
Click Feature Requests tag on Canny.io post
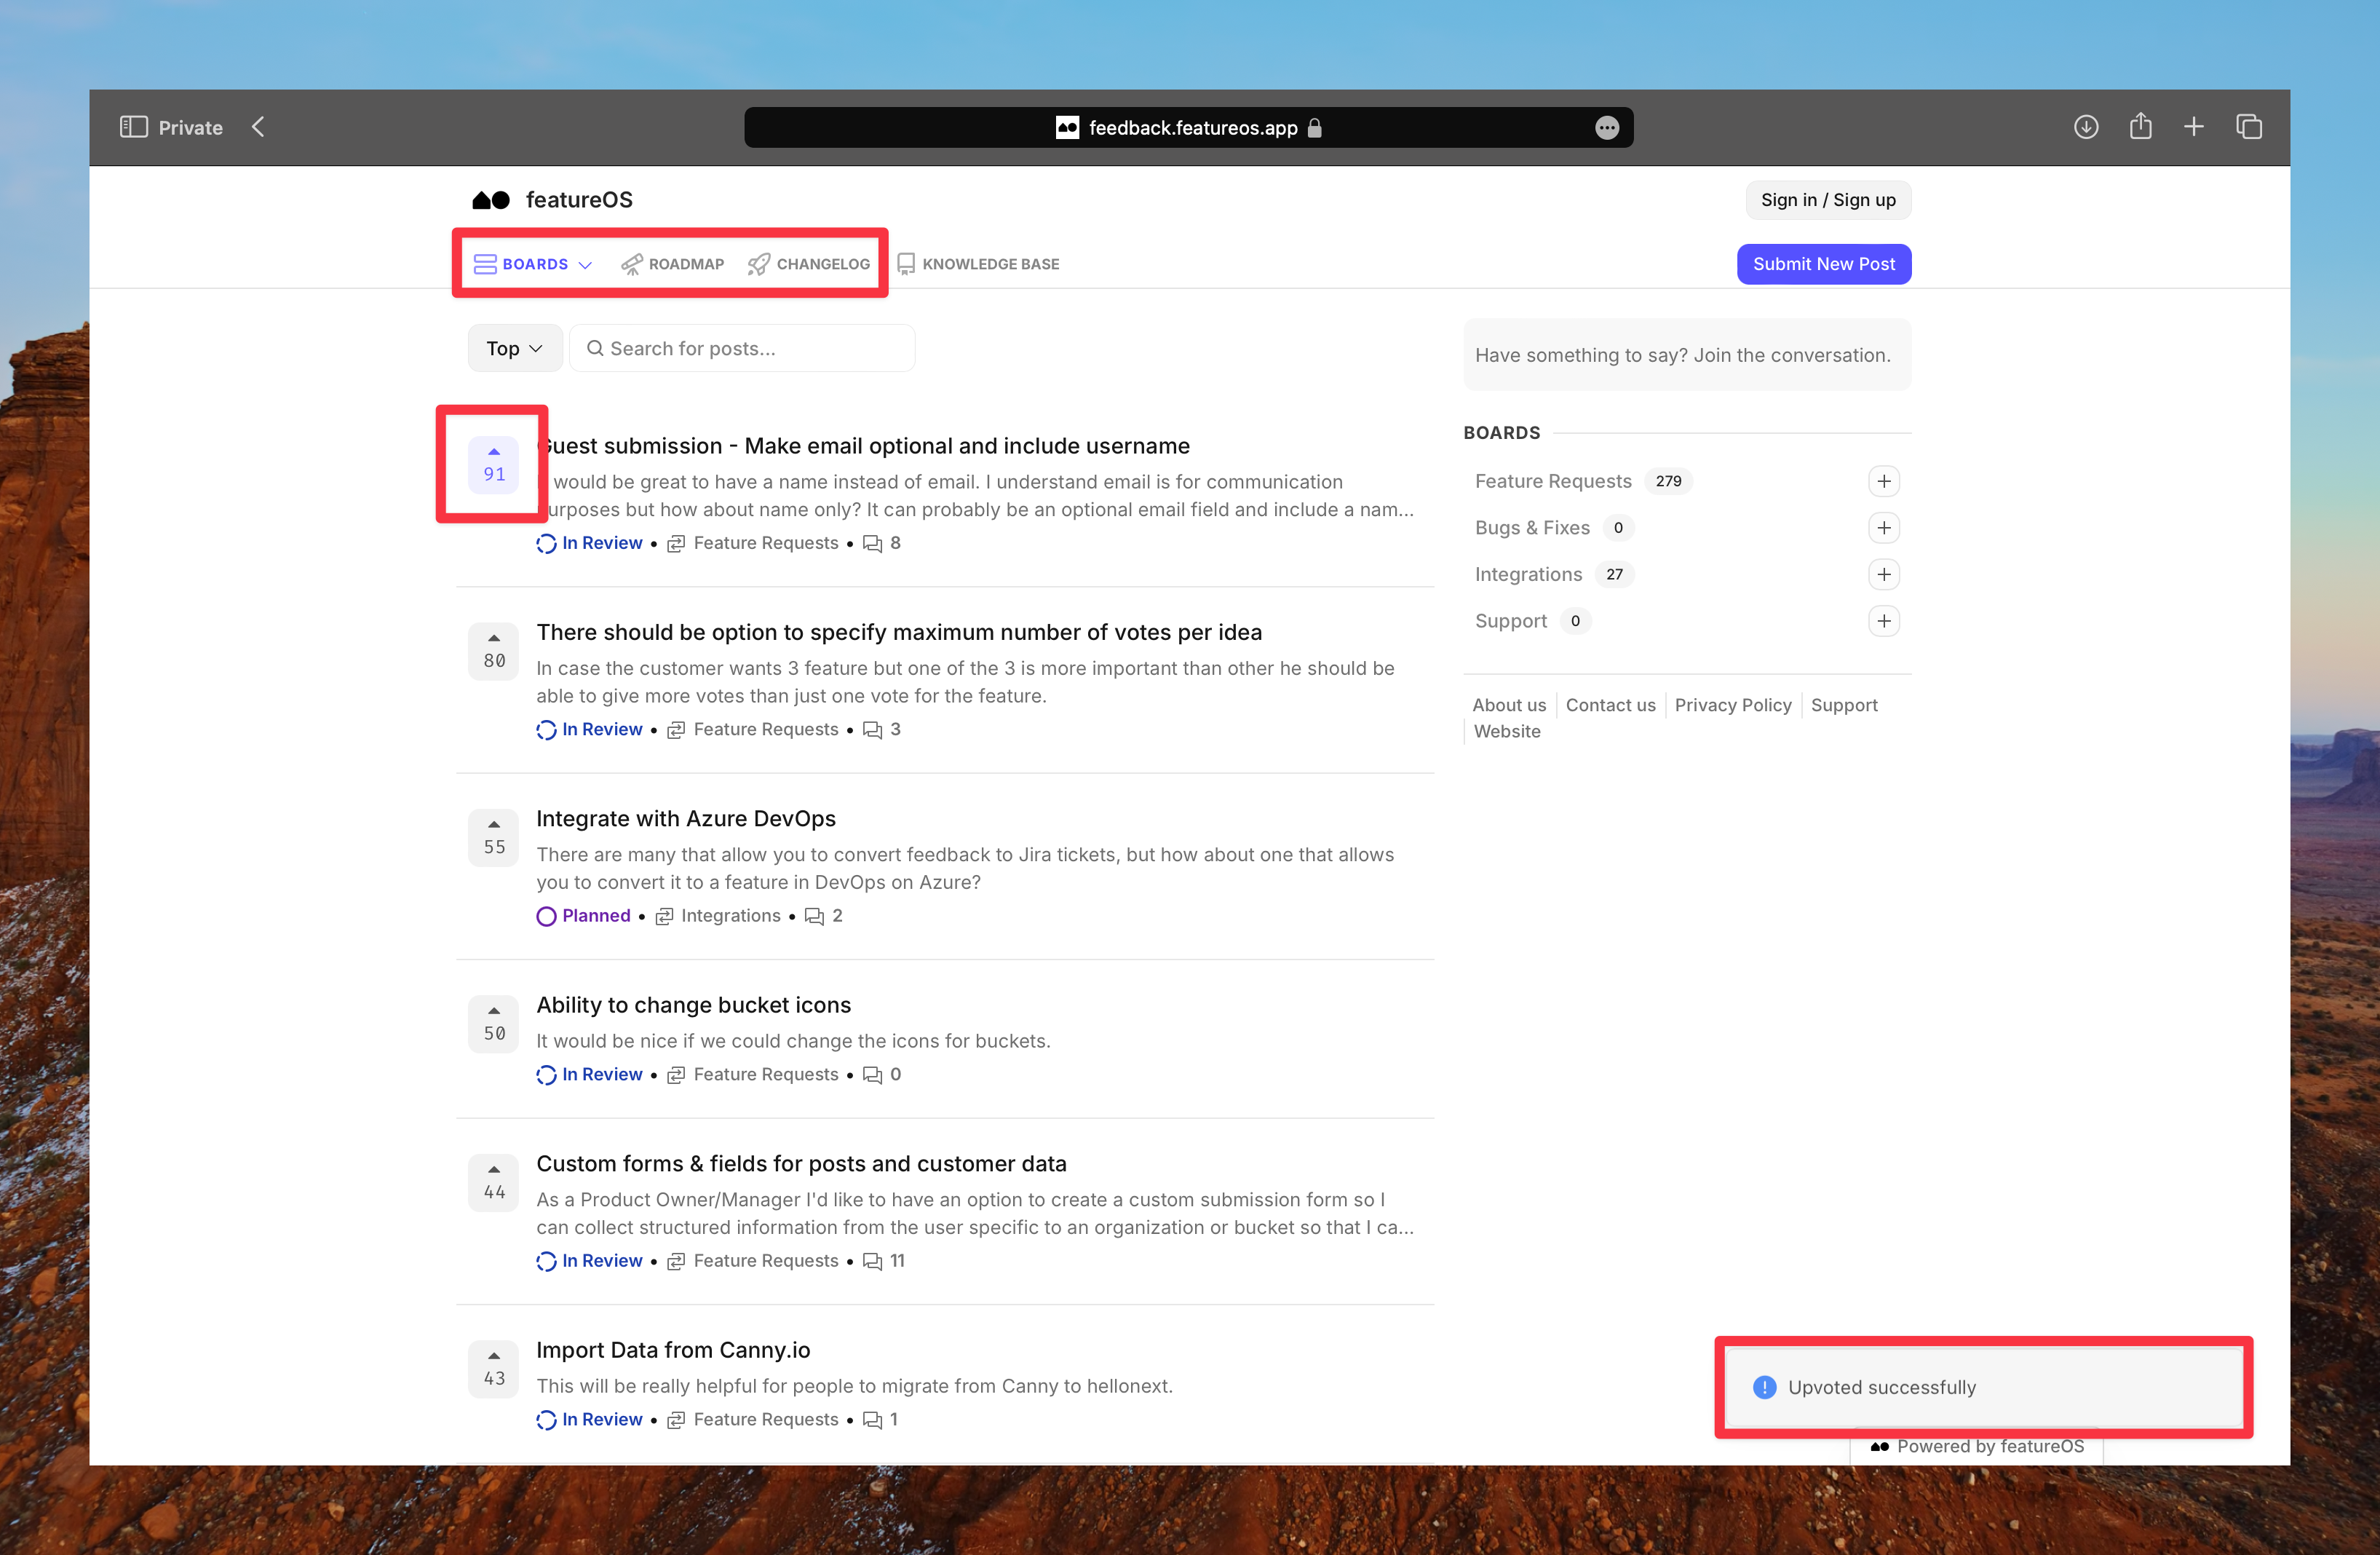tap(753, 1419)
